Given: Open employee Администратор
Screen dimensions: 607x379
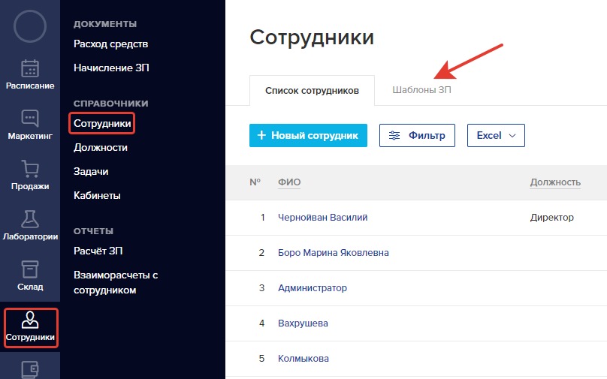Looking at the screenshot, I should point(313,287).
